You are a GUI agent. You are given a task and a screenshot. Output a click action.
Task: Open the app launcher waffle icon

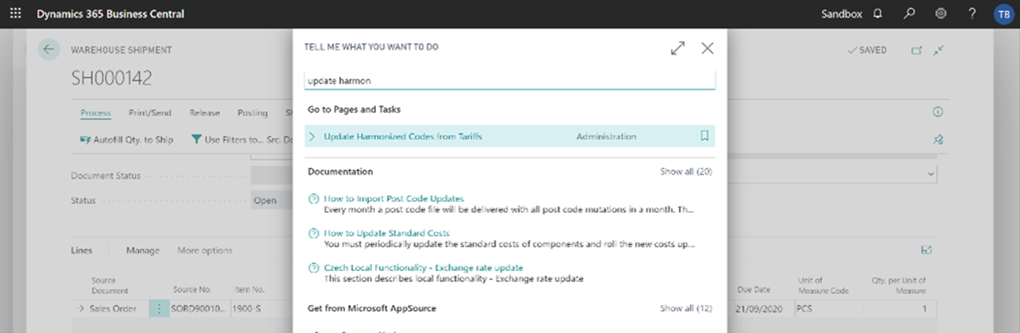(15, 14)
